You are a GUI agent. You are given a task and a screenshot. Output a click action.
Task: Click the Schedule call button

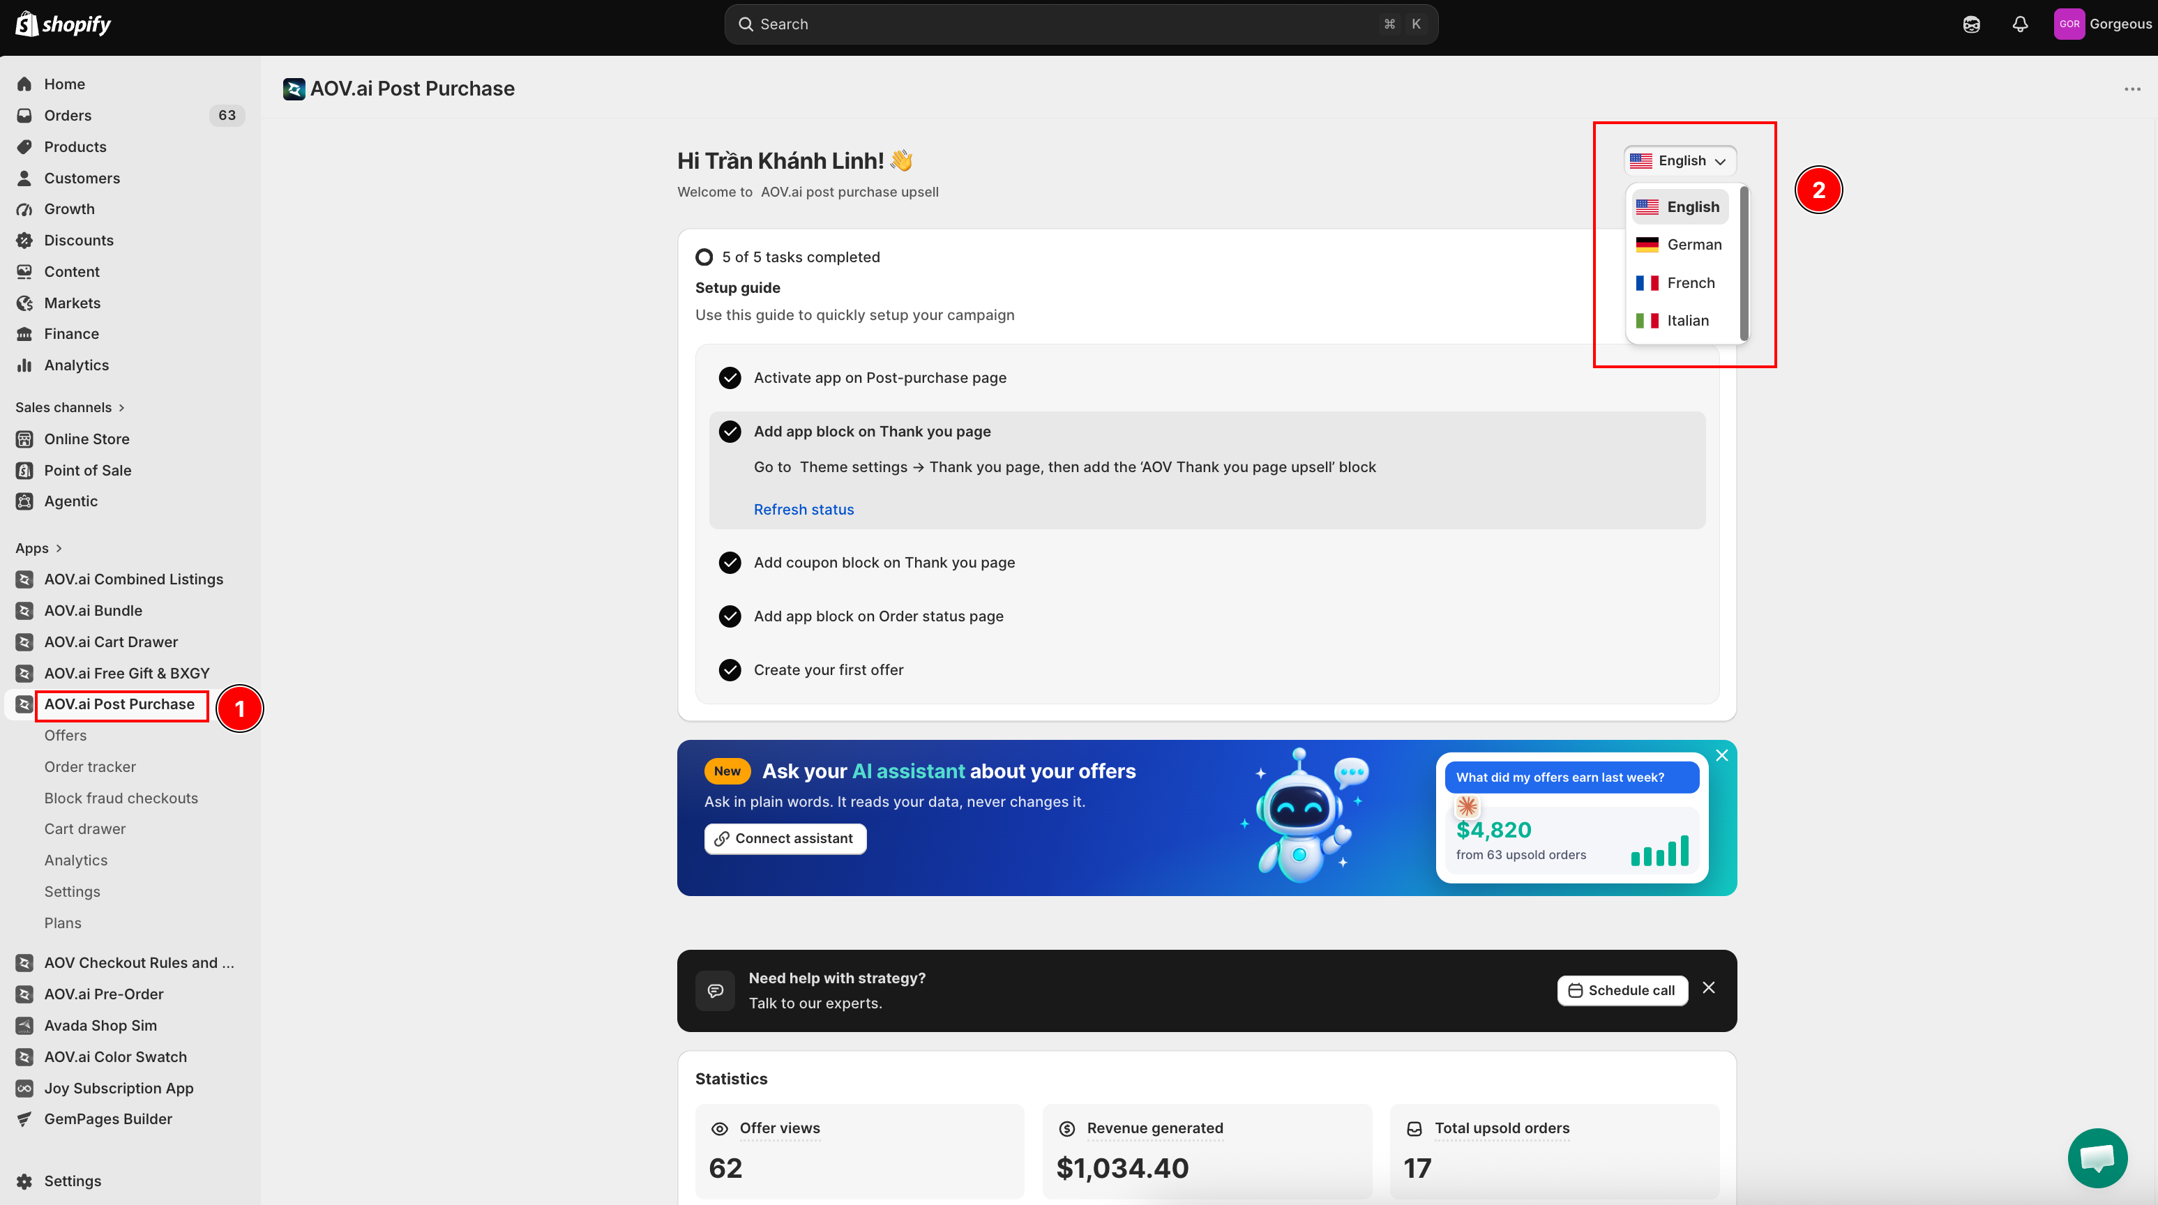click(1622, 991)
